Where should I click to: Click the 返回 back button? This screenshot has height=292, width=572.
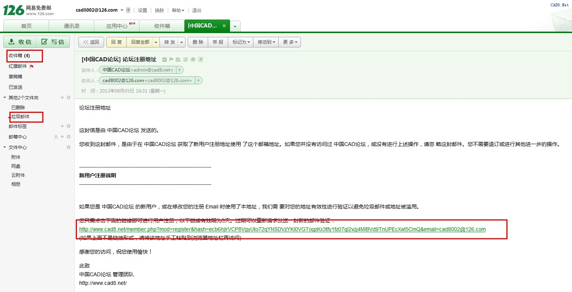pyautogui.click(x=91, y=42)
